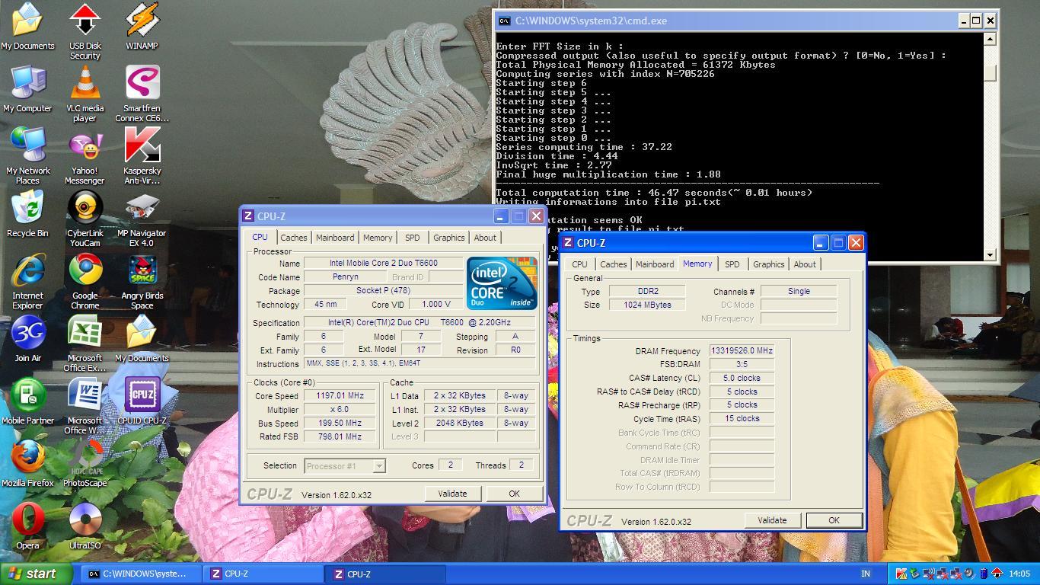The image size is (1040, 585).
Task: Click the cmd.exe title bar icon
Action: coord(504,21)
